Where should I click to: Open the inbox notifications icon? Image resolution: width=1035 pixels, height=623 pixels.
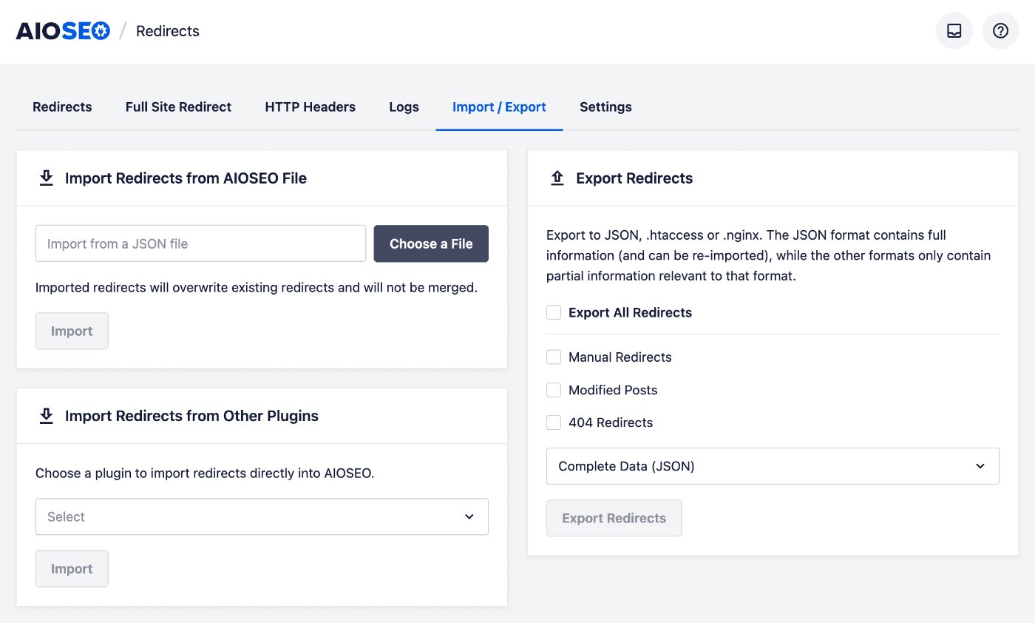[954, 30]
